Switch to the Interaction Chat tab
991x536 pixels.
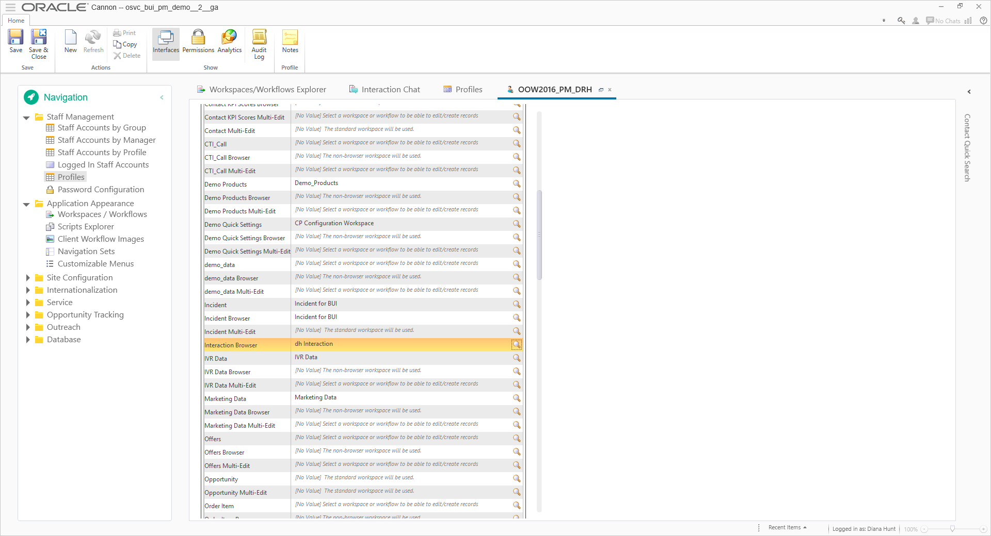coord(385,89)
